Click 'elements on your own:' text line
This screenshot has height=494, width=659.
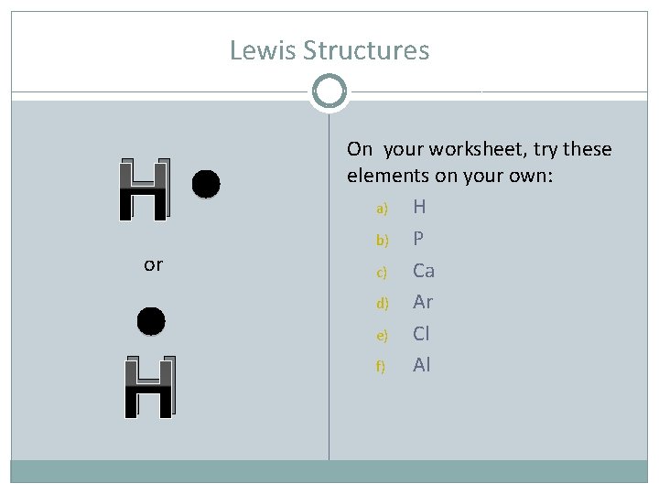(449, 176)
